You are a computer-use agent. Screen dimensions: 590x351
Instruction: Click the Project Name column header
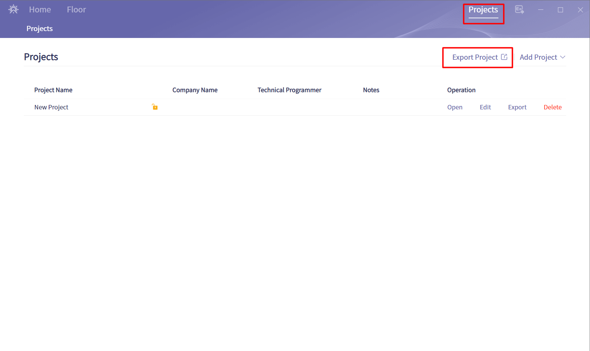pyautogui.click(x=53, y=90)
